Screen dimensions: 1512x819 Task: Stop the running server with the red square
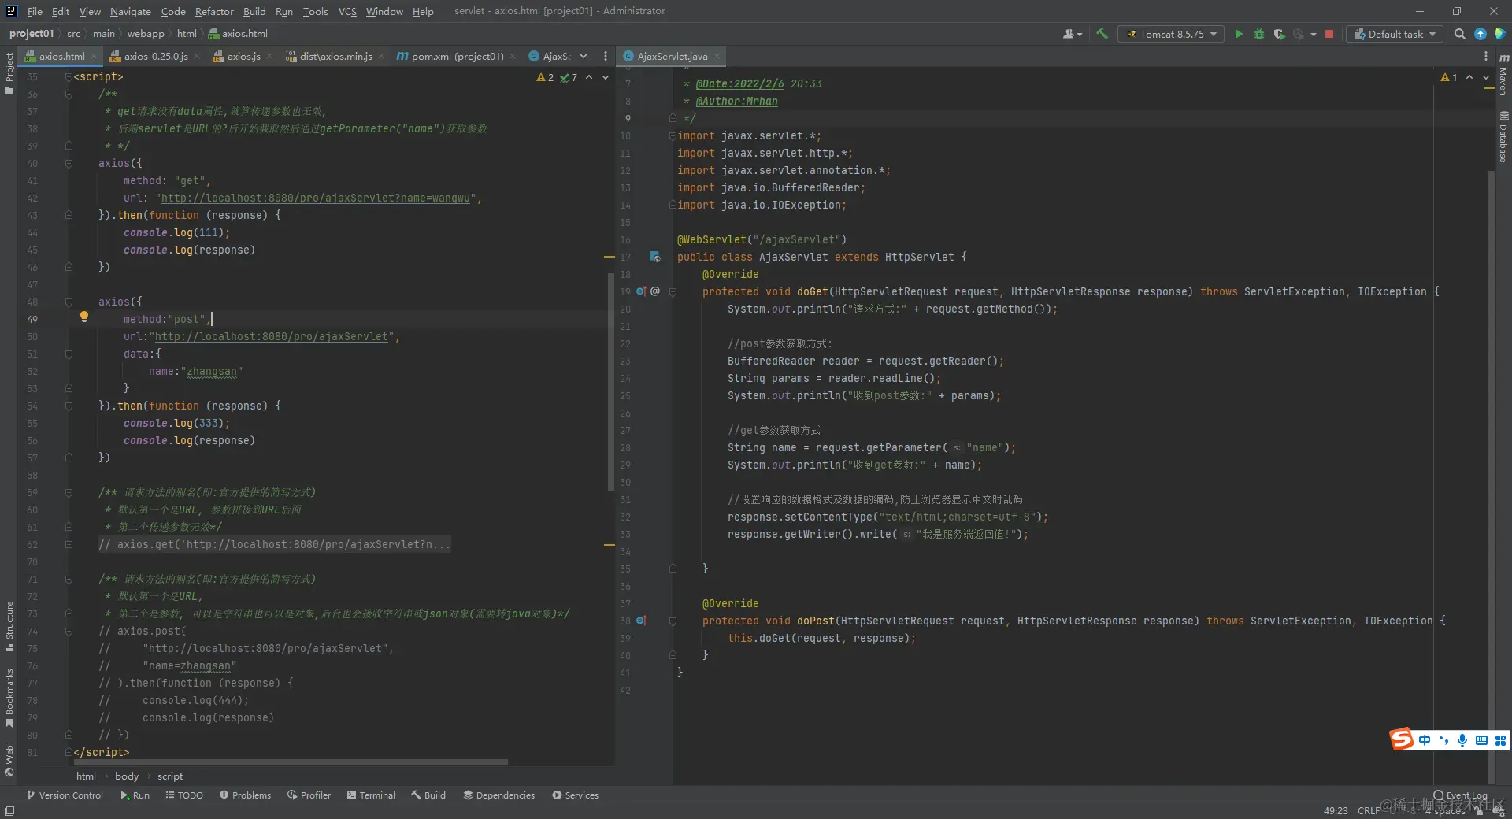pos(1329,34)
